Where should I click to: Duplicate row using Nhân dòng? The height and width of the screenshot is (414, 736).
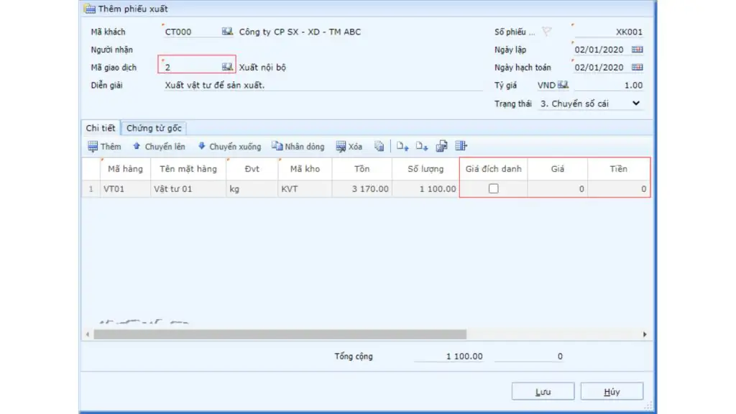[298, 147]
